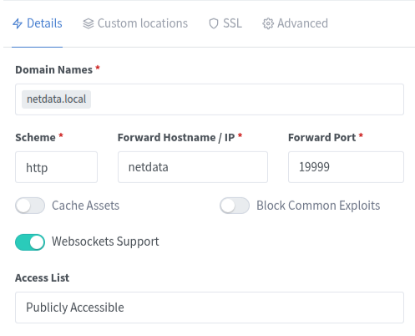Switch to the Advanced tab

coord(296,23)
